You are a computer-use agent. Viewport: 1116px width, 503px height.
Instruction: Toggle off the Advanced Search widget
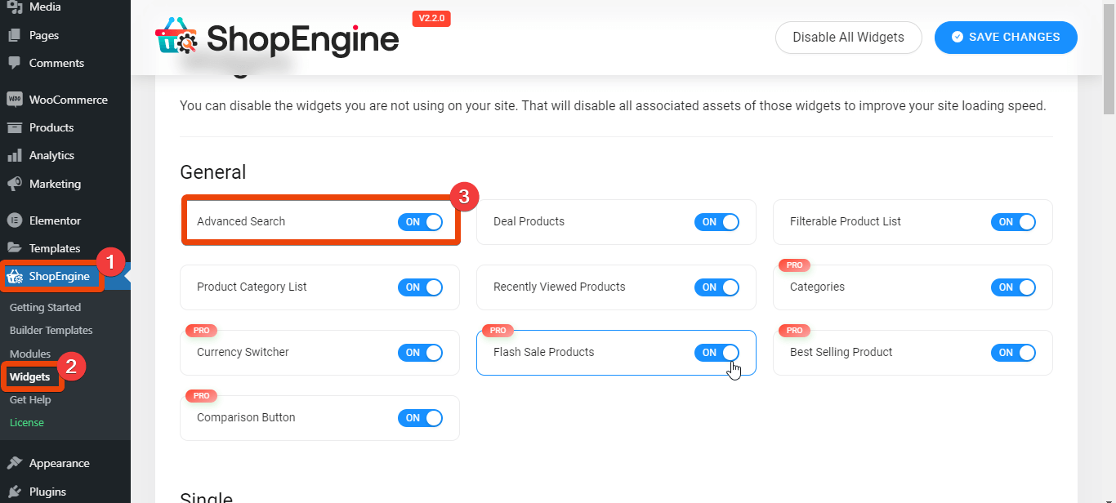pos(420,221)
